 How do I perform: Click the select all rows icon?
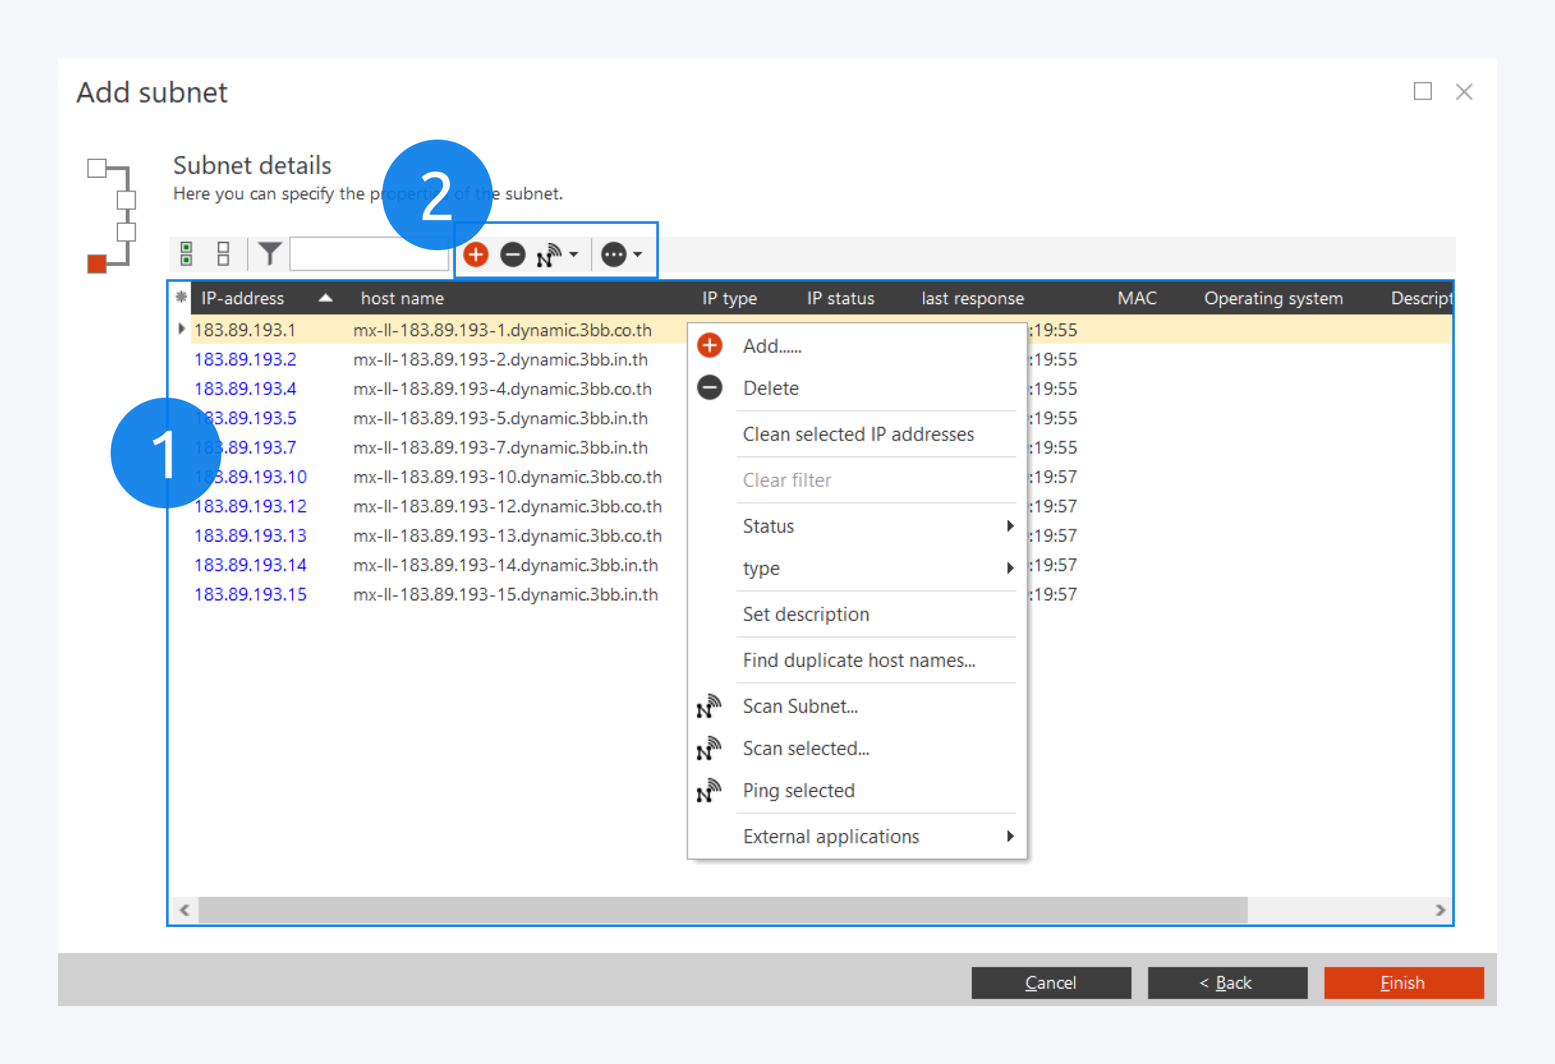tap(186, 254)
